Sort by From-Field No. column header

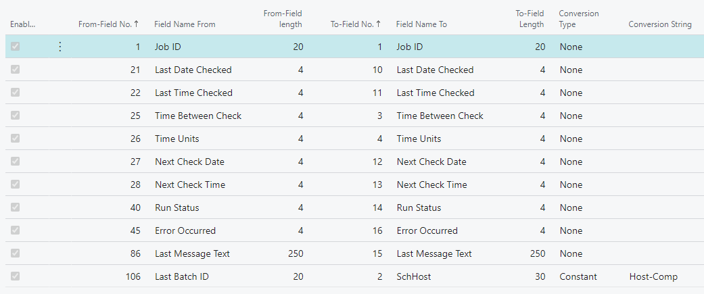(108, 24)
